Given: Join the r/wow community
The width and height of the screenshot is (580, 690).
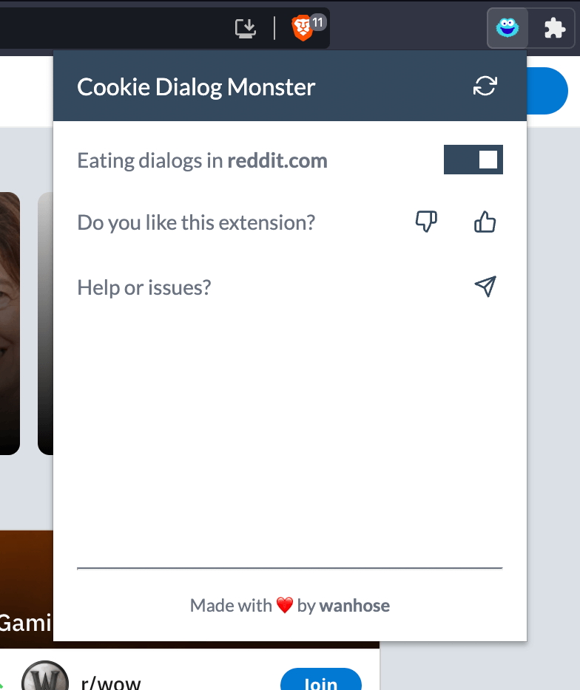Looking at the screenshot, I should tap(321, 680).
